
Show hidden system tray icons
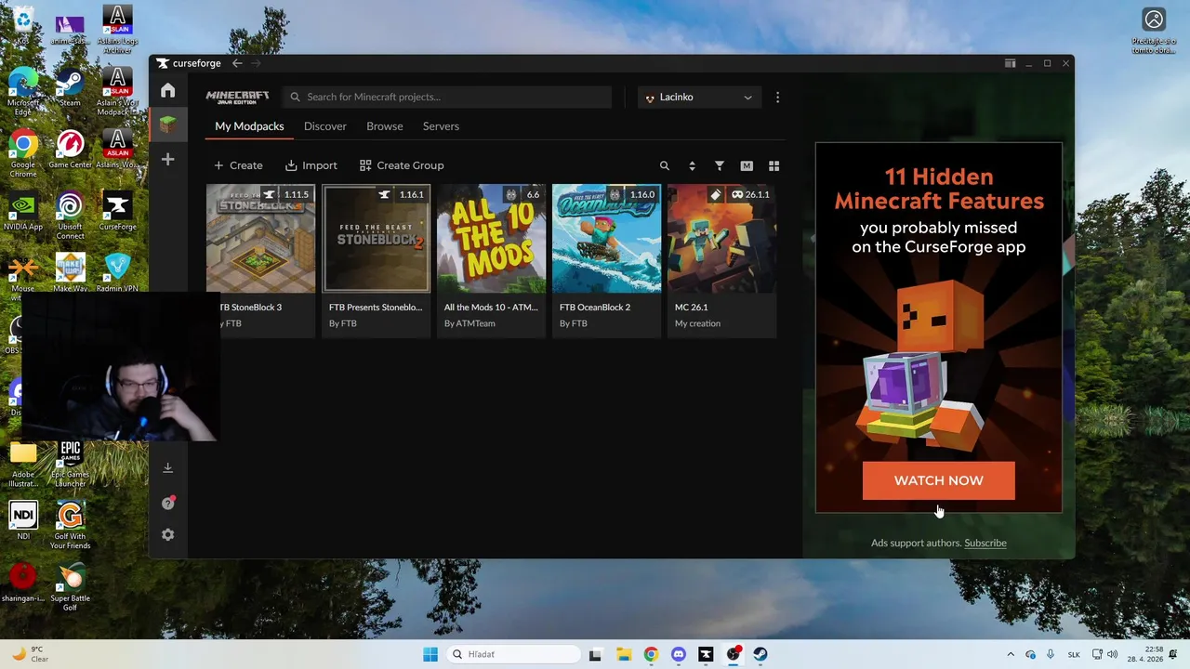click(x=1011, y=654)
